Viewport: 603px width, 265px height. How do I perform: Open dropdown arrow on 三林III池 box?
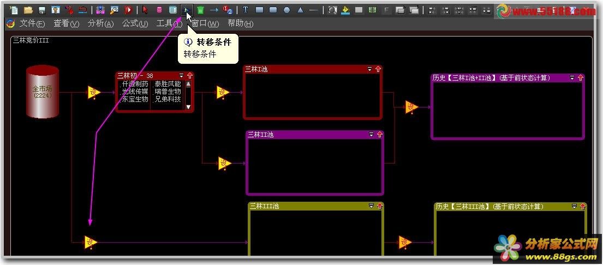(372, 206)
